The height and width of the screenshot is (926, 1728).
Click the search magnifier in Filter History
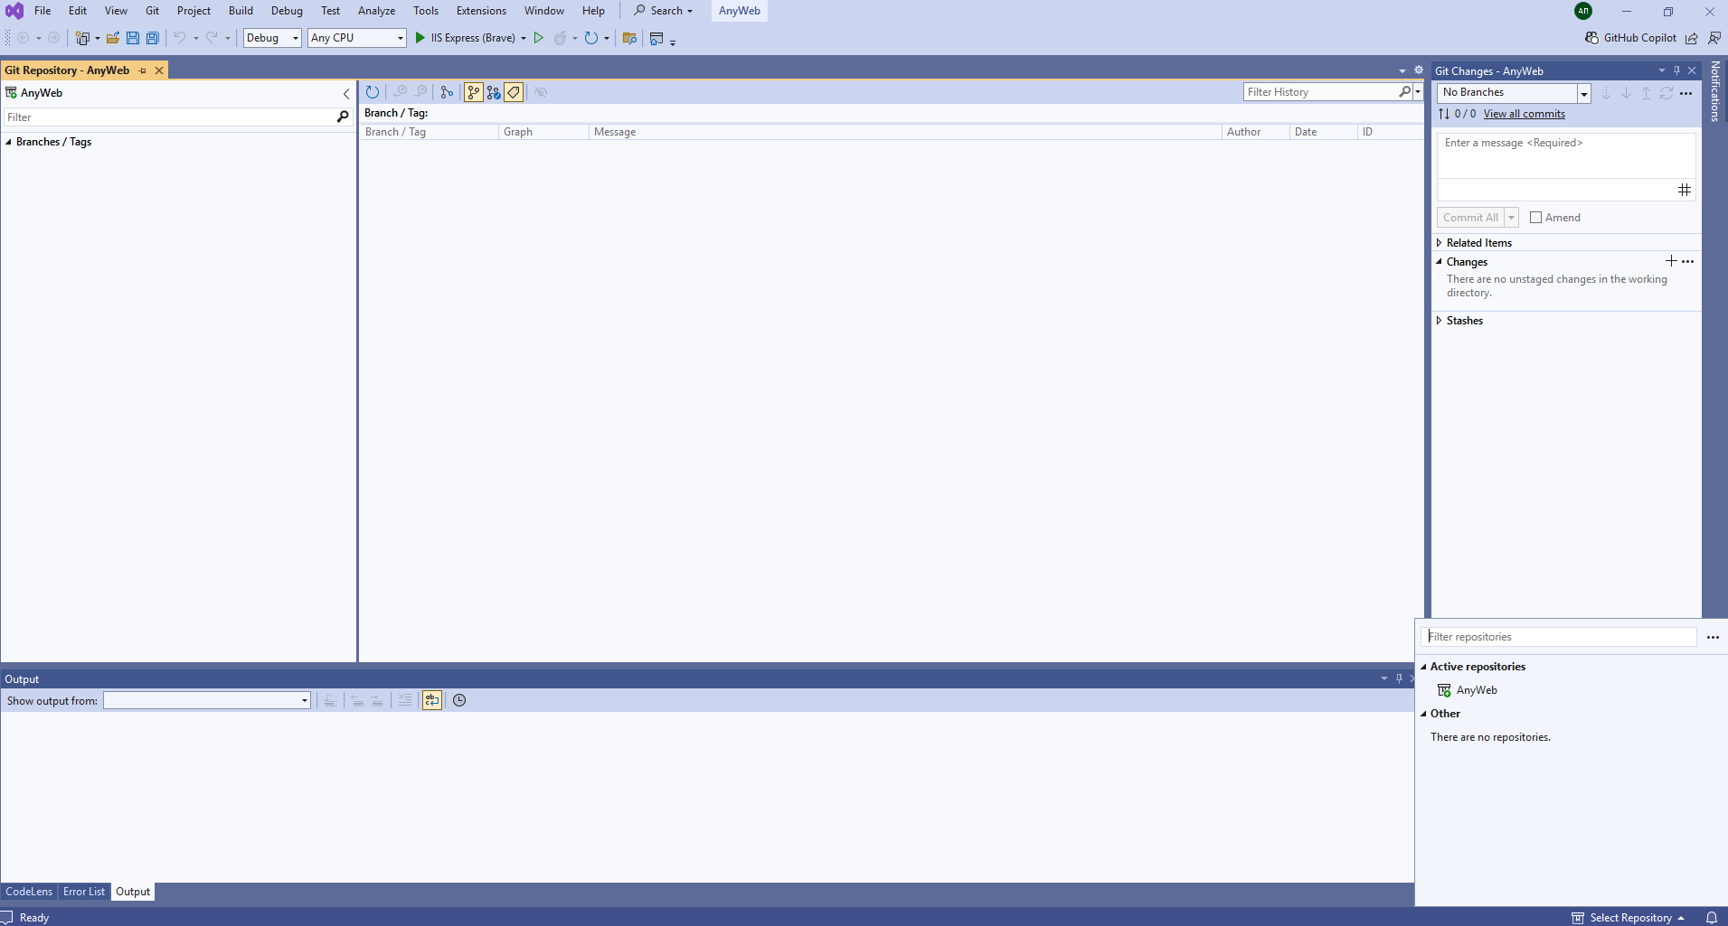coord(1404,92)
